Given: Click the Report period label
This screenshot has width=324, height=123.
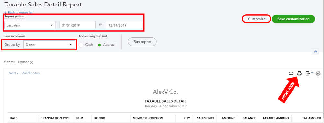Looking at the screenshot, I should pyautogui.click(x=14, y=17).
